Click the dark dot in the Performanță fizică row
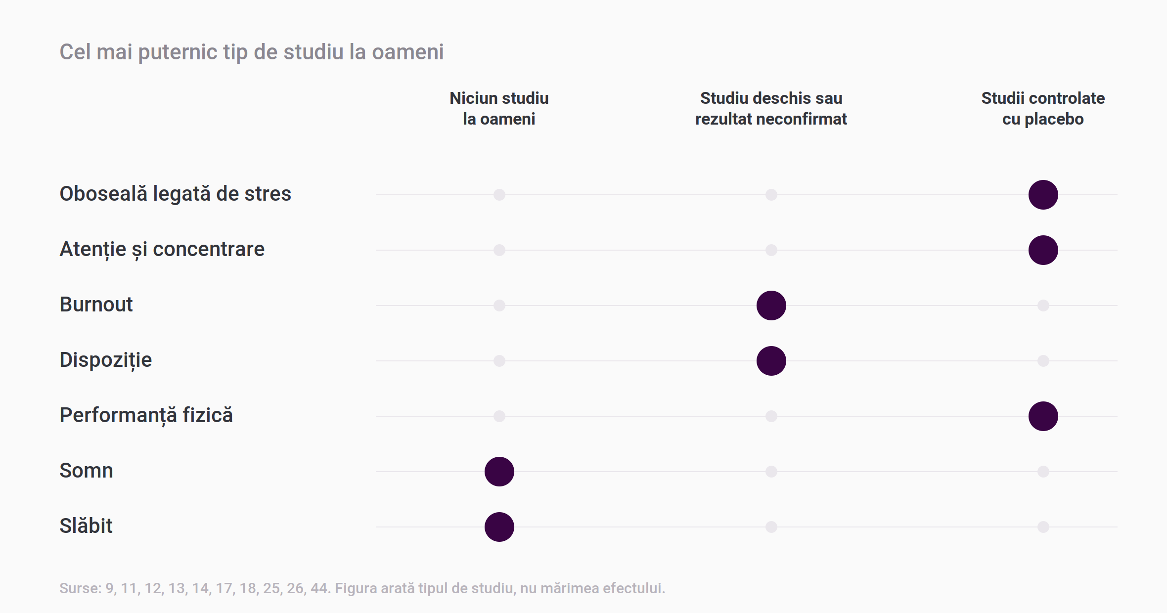Screen dimensions: 1167x613 [1043, 416]
